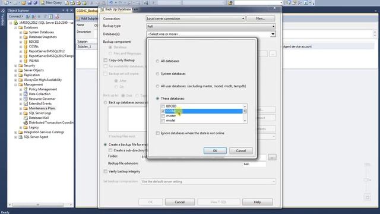Click the New... connection button
Screen dimensions: 380x214
[261, 18]
